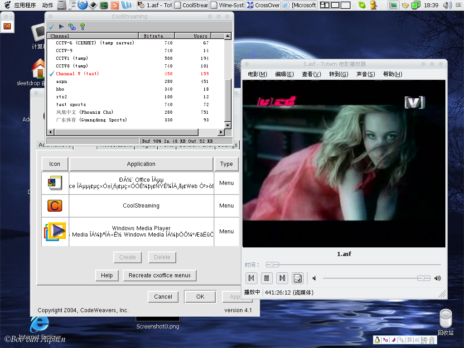Click the GNOME foot icon in the top panel
The height and width of the screenshot is (348, 464).
tap(7, 5)
